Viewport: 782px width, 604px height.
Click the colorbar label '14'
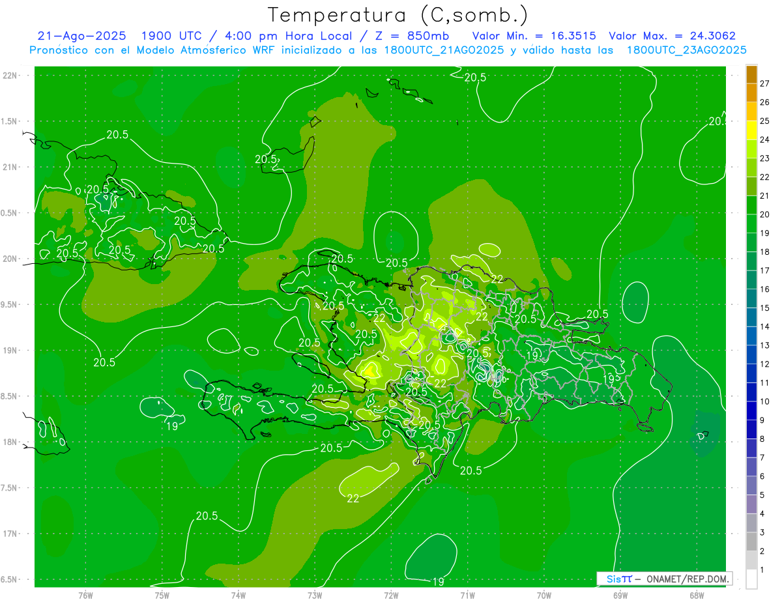click(764, 326)
